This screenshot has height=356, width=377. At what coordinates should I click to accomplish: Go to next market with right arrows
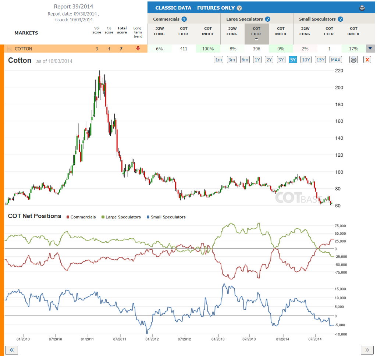(x=367, y=350)
